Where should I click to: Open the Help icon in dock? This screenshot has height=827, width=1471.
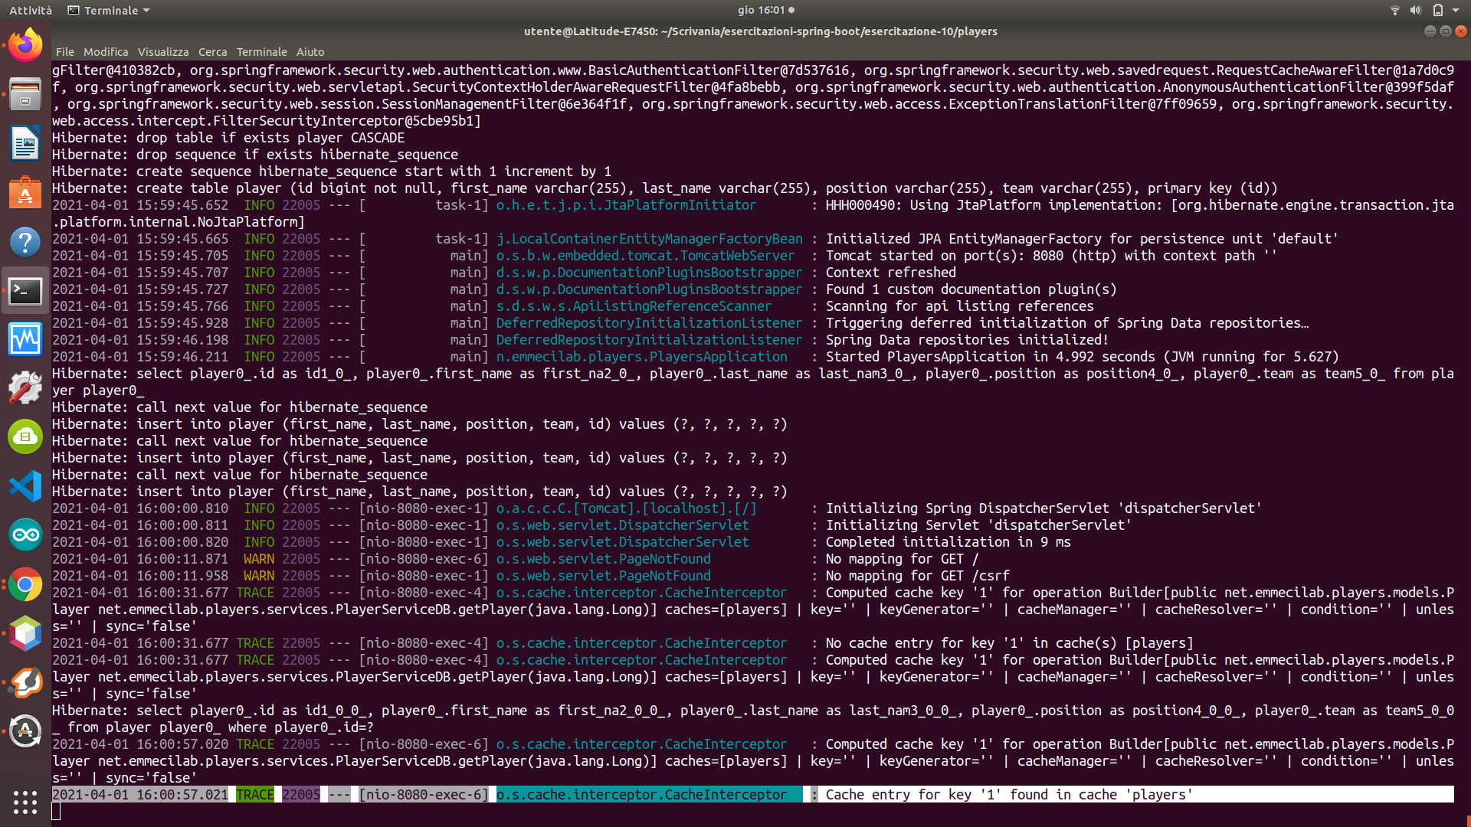tap(25, 241)
